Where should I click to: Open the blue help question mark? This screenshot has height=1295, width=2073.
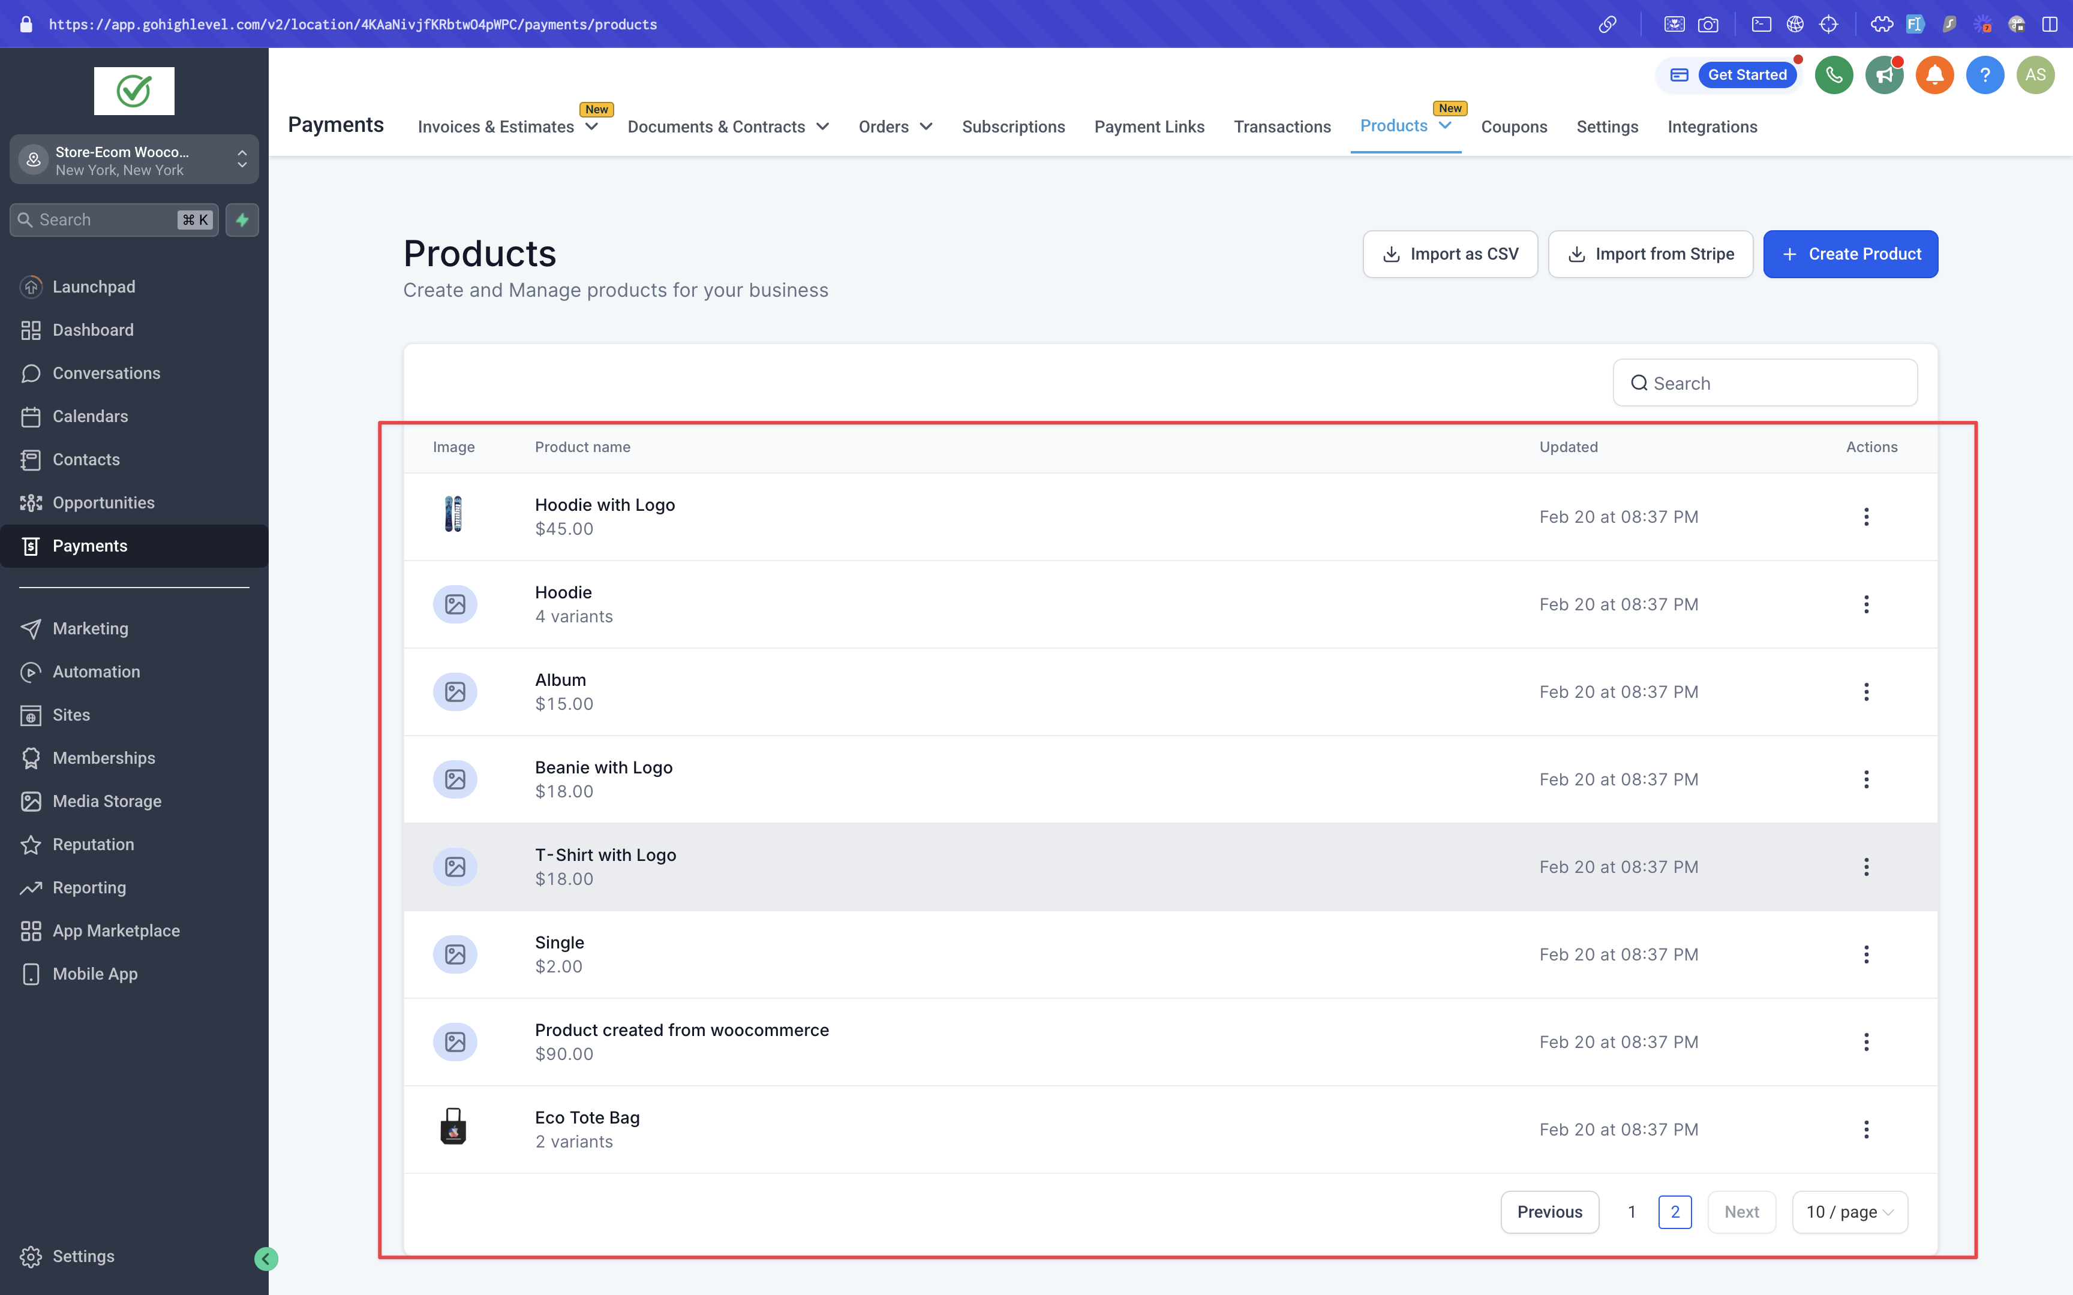[x=1985, y=76]
